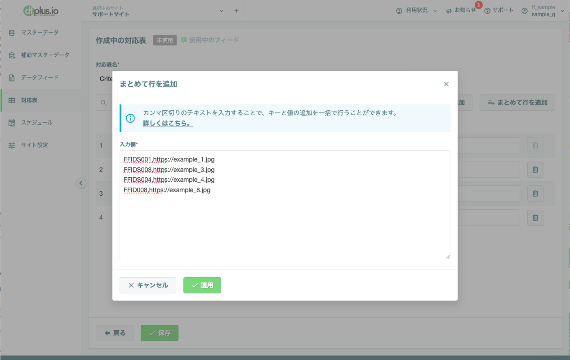Open the ff_sample account menu
Image resolution: width=570 pixels, height=360 pixels.
click(x=543, y=11)
